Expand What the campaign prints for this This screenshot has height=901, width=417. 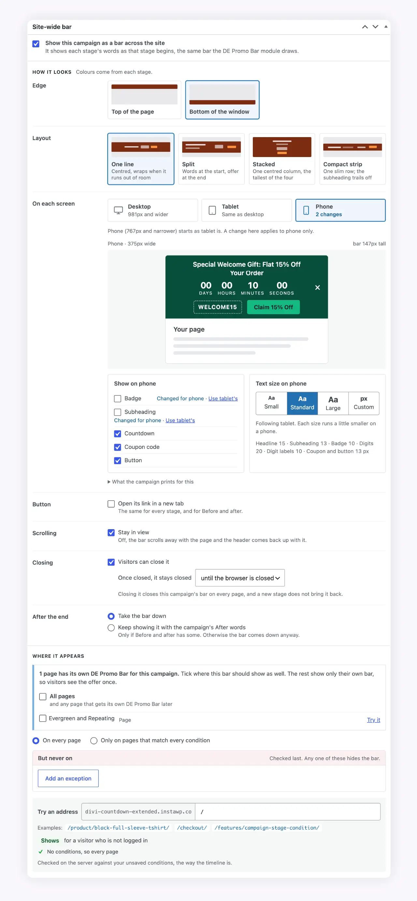[151, 482]
